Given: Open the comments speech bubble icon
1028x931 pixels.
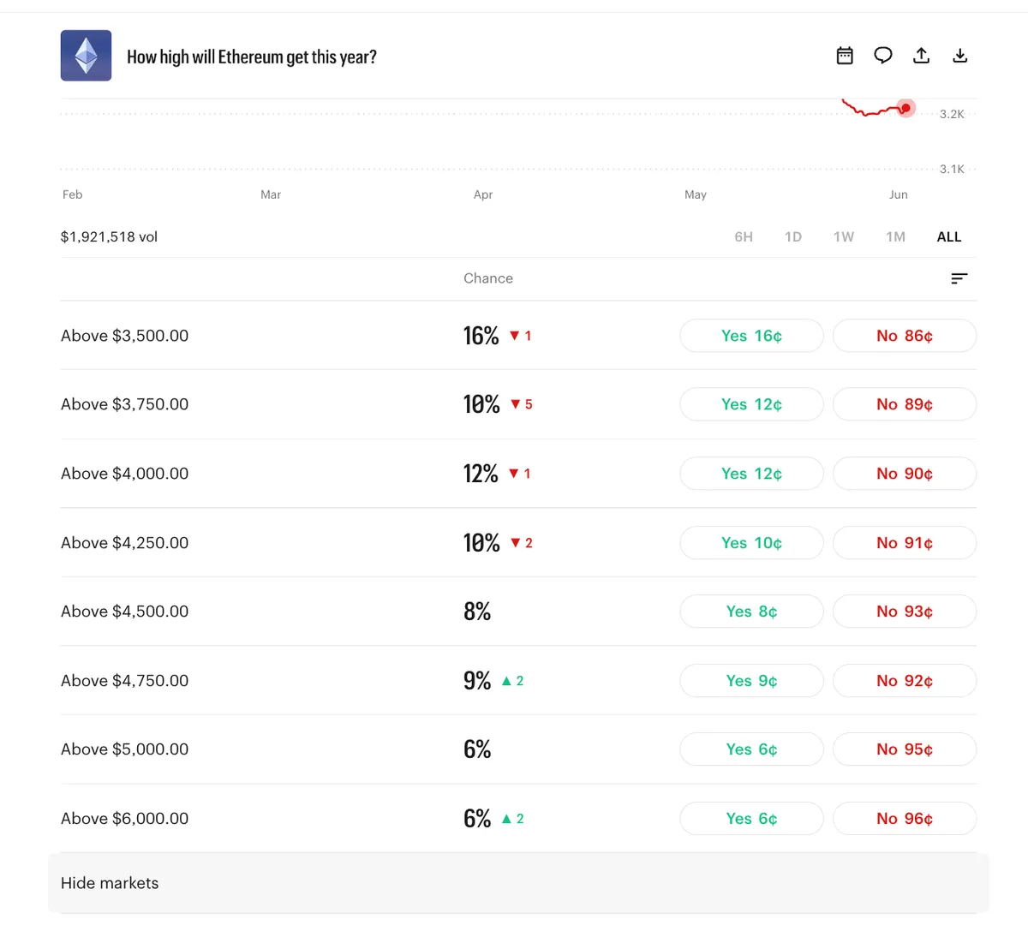Looking at the screenshot, I should pos(883,56).
